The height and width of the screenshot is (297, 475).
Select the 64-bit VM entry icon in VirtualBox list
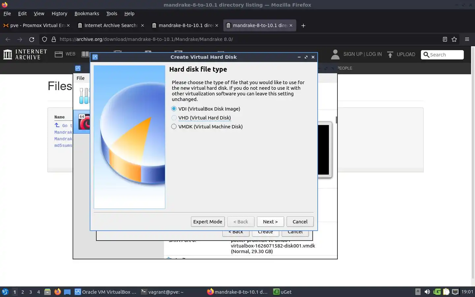[x=84, y=122]
